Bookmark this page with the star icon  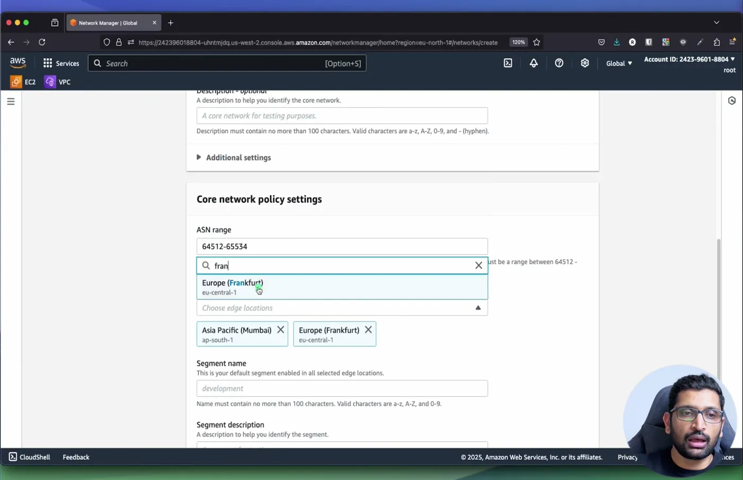[537, 42]
